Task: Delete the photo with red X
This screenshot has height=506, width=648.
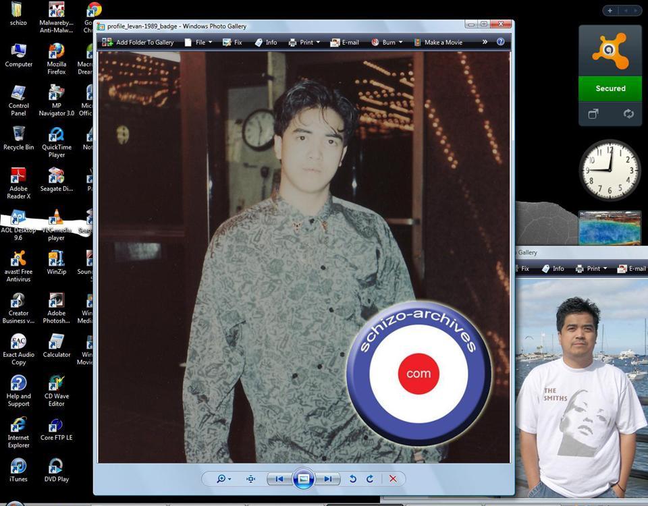Action: pos(393,479)
